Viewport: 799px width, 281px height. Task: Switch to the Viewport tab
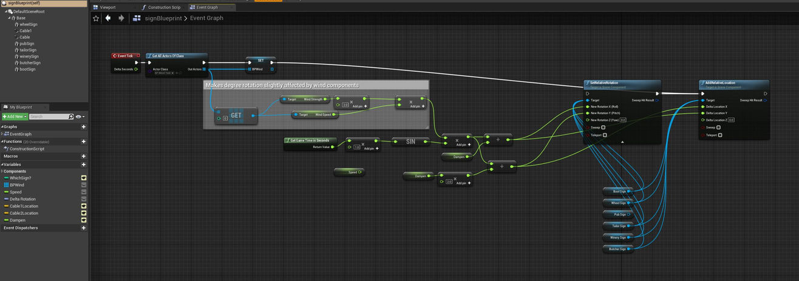pyautogui.click(x=107, y=7)
